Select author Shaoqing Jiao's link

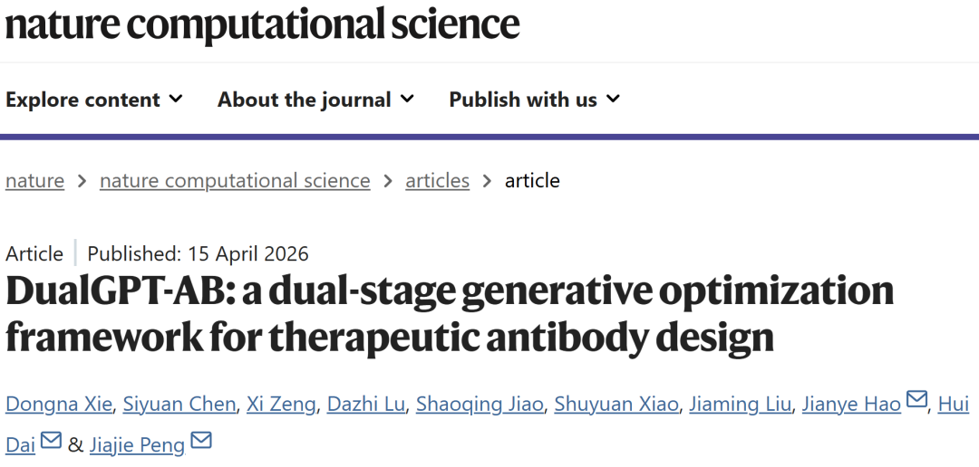[x=479, y=404]
